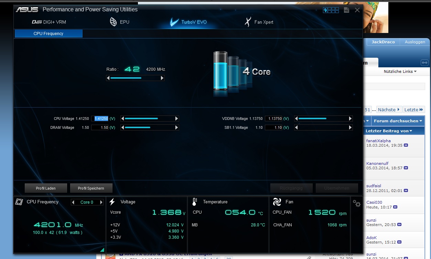Click the Temperature thermometer icon

(x=195, y=202)
